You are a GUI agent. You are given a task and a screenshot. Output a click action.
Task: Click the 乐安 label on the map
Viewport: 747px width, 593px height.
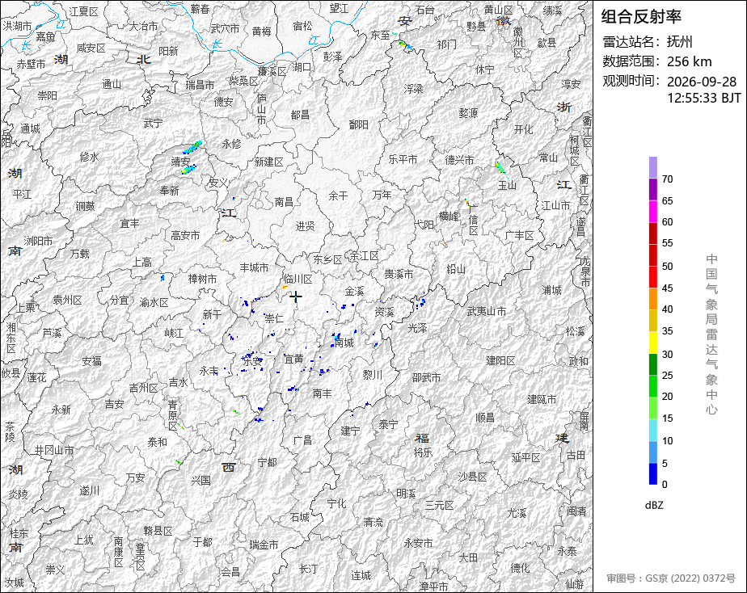point(252,361)
